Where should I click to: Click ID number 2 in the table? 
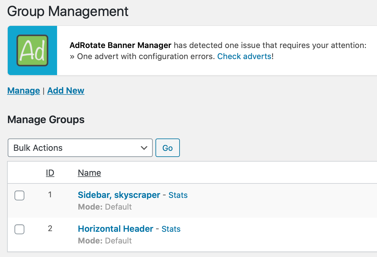(50, 228)
